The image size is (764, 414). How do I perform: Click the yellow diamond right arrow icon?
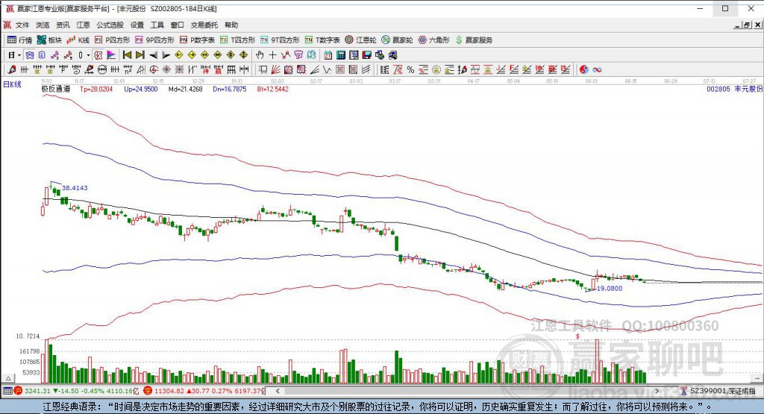point(192,55)
